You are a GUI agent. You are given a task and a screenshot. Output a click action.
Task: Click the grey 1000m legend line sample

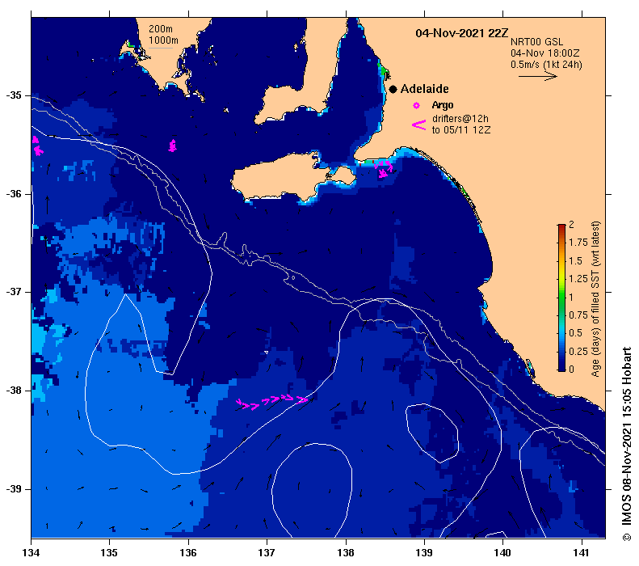161,49
